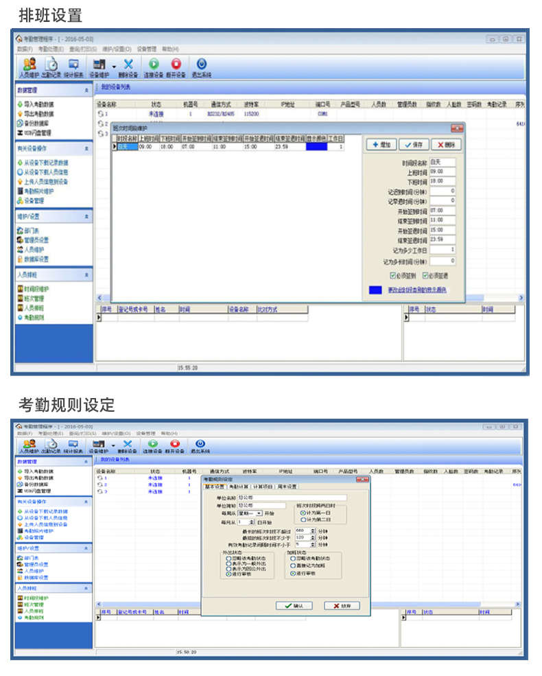Viewport: 542px width, 676px height.
Task: Click the 时间段名称 input field with 白天
Action: [x=442, y=162]
